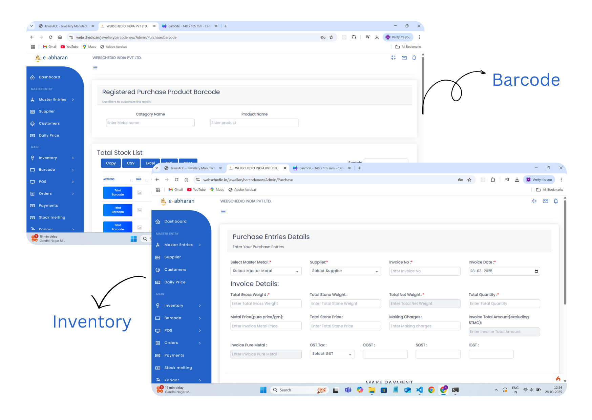Toggle hamburger menu in front Purchase window

click(223, 212)
